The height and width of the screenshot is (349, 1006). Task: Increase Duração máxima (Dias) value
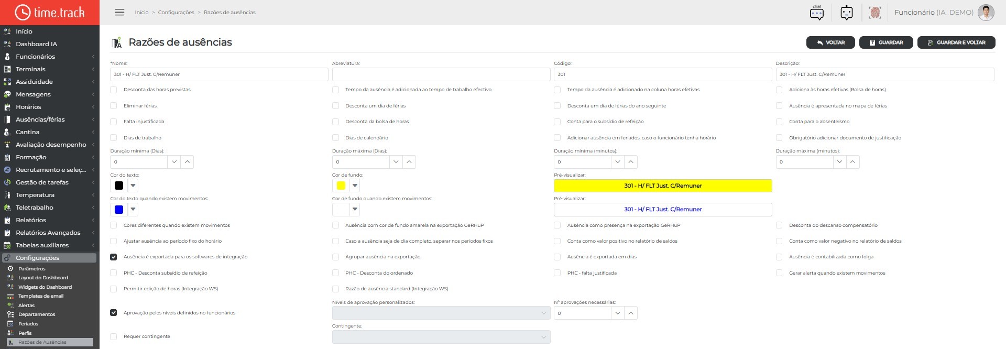(x=409, y=162)
